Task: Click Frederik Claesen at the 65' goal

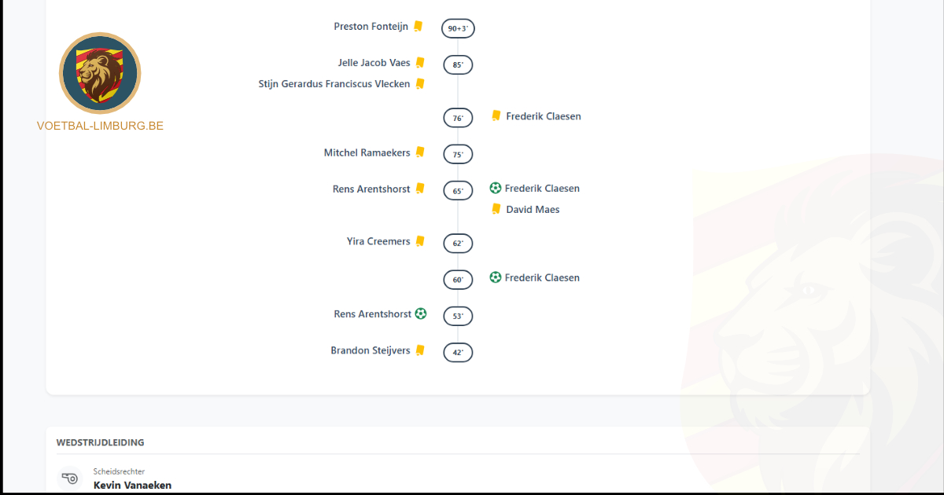Action: (542, 189)
